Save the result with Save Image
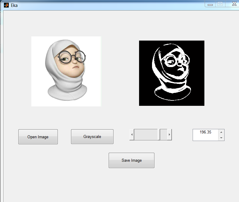 click(x=132, y=160)
